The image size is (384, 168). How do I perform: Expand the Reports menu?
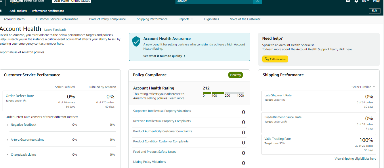[x=186, y=19]
